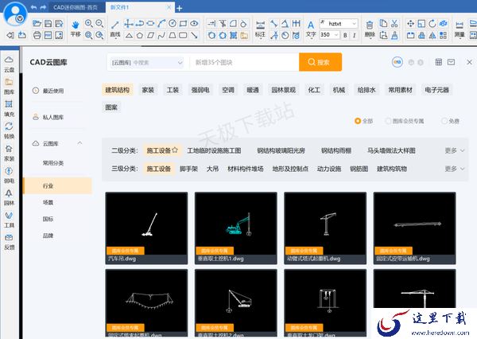477x339 pixels.
Task: Open the 汽车吊.dwg thumbnail
Action: pos(146,228)
